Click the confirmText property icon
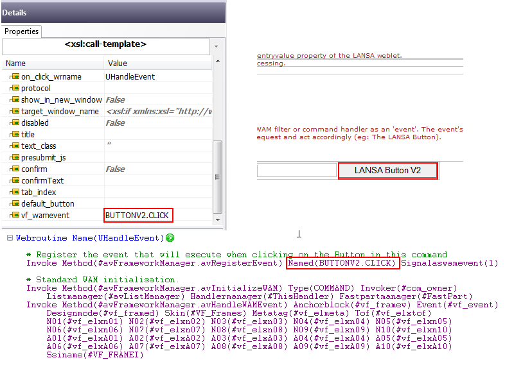The height and width of the screenshot is (367, 505). click(x=15, y=180)
